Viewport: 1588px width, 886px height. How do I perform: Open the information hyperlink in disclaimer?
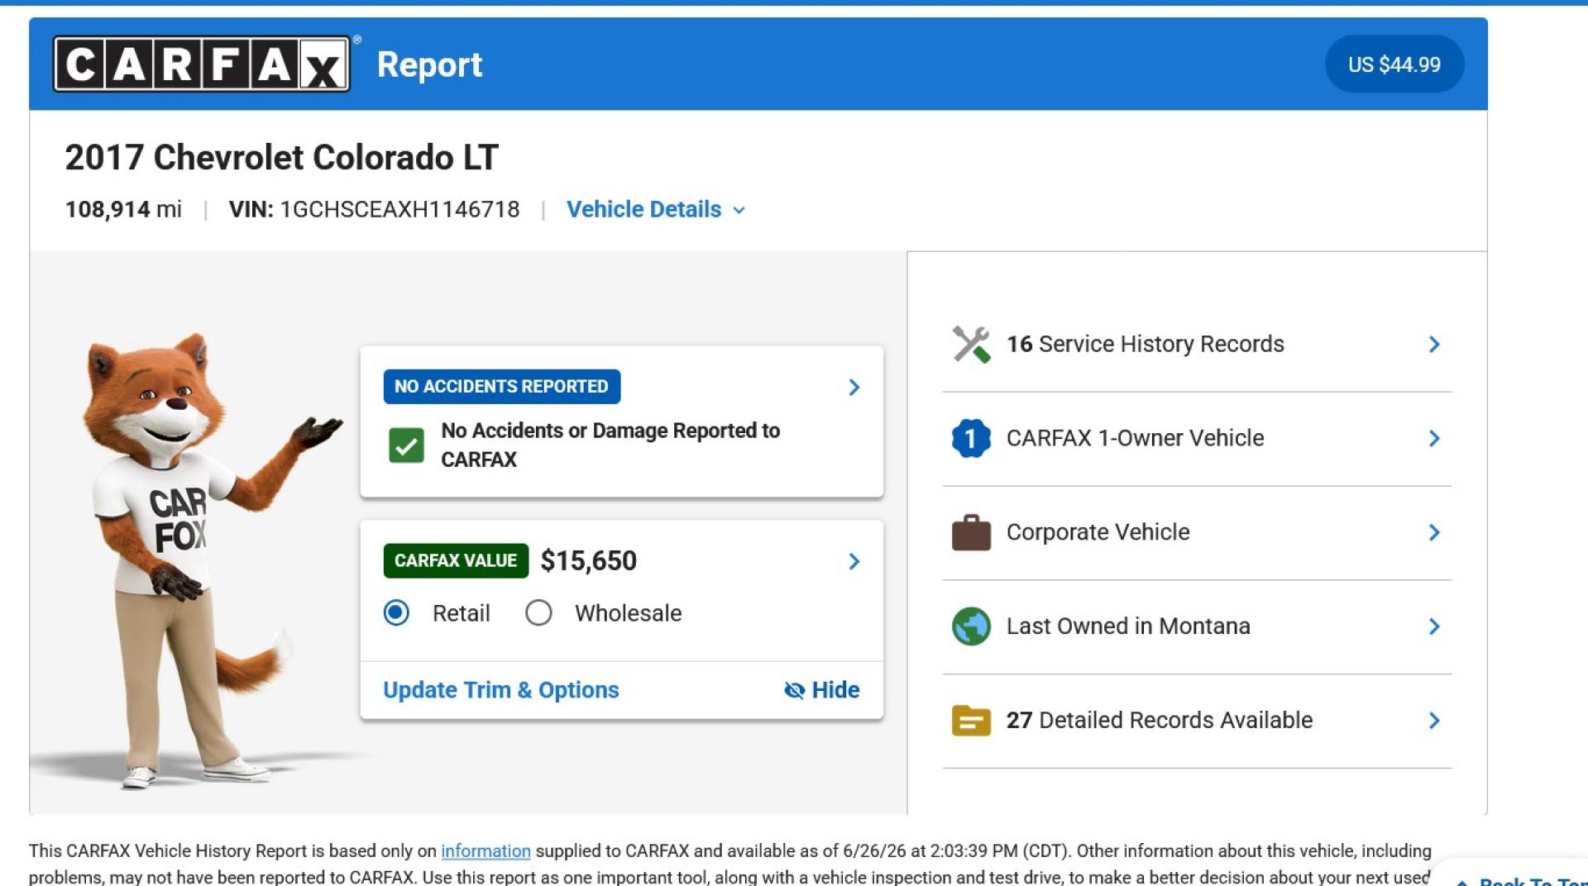(x=485, y=850)
